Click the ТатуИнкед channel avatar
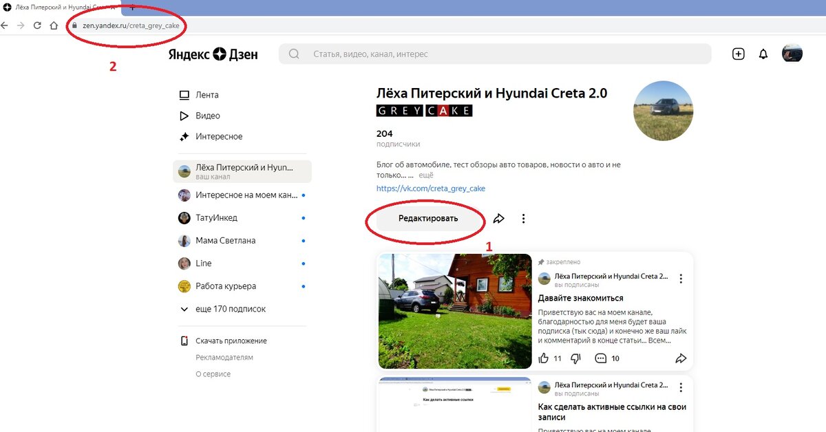826x432 pixels. coord(184,217)
